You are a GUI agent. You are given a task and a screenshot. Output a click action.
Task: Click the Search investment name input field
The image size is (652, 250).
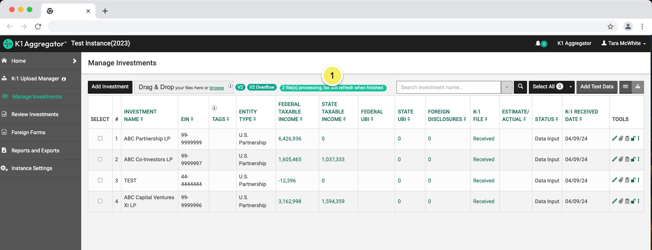pos(448,87)
